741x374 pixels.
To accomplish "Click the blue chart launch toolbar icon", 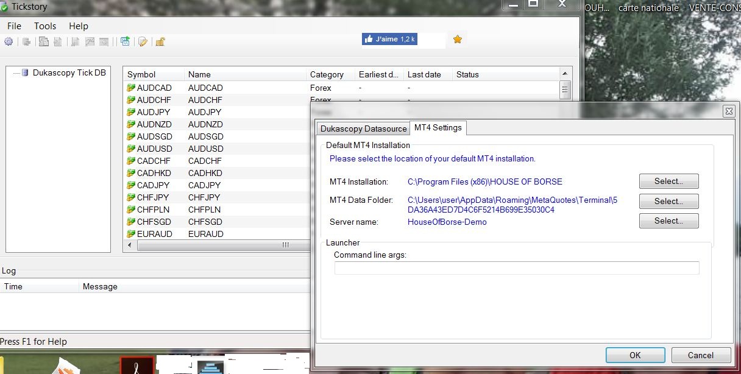I will coord(125,41).
